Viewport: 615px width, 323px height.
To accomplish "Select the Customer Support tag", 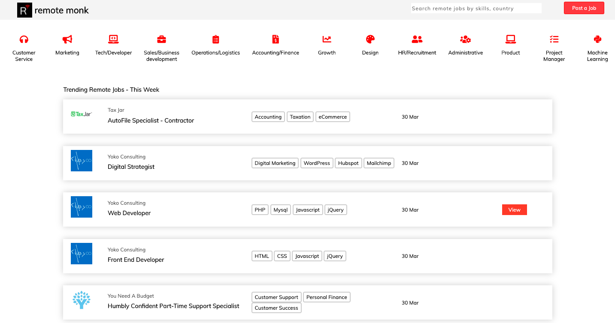I will coord(276,297).
